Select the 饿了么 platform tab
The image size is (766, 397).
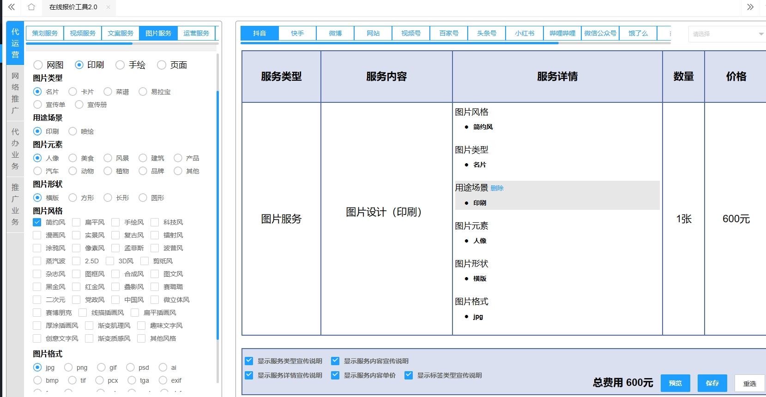tap(638, 33)
